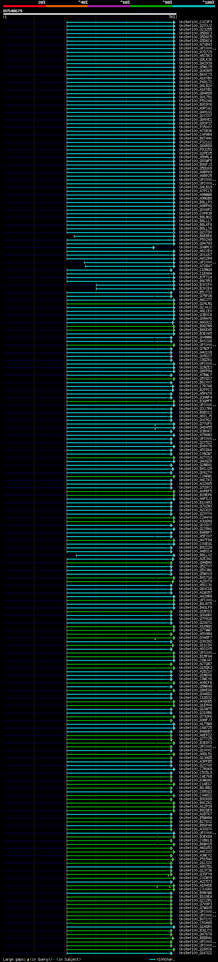Select hit UniRef100_Q26HI6
This screenshot has width=218, height=962.
(x=195, y=949)
